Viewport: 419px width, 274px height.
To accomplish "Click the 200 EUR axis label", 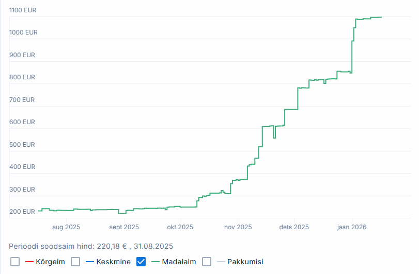I will click(x=22, y=211).
